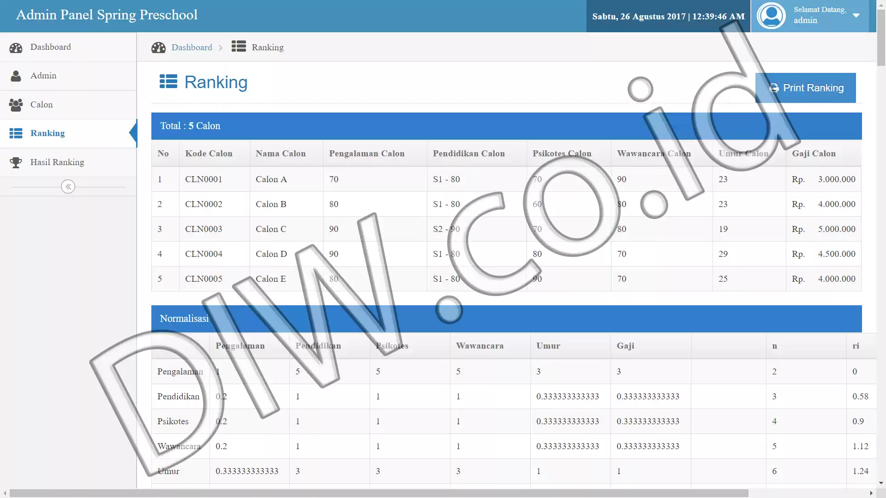Select Hasil Ranking in sidebar
The width and height of the screenshot is (886, 498).
(x=68, y=162)
